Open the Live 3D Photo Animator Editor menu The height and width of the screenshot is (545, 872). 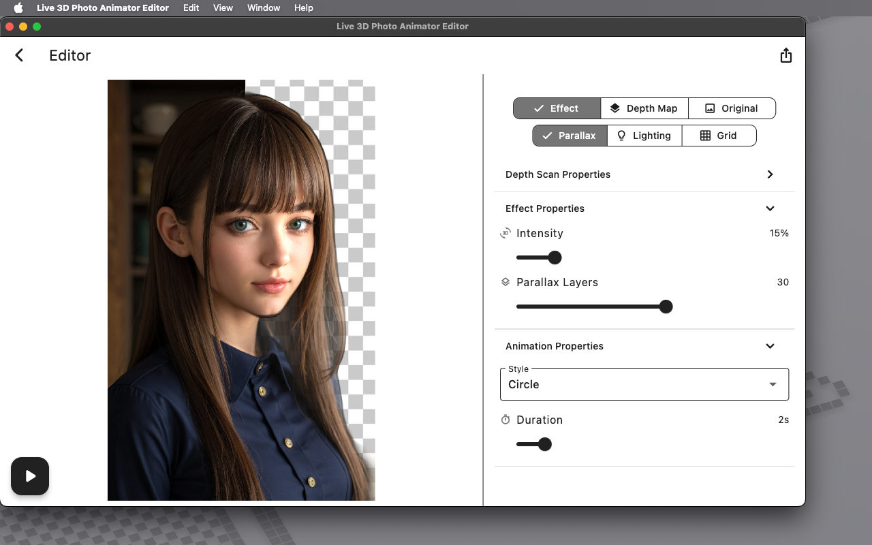pyautogui.click(x=103, y=8)
